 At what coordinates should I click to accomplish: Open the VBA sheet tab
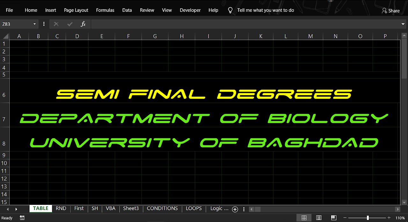pos(111,208)
